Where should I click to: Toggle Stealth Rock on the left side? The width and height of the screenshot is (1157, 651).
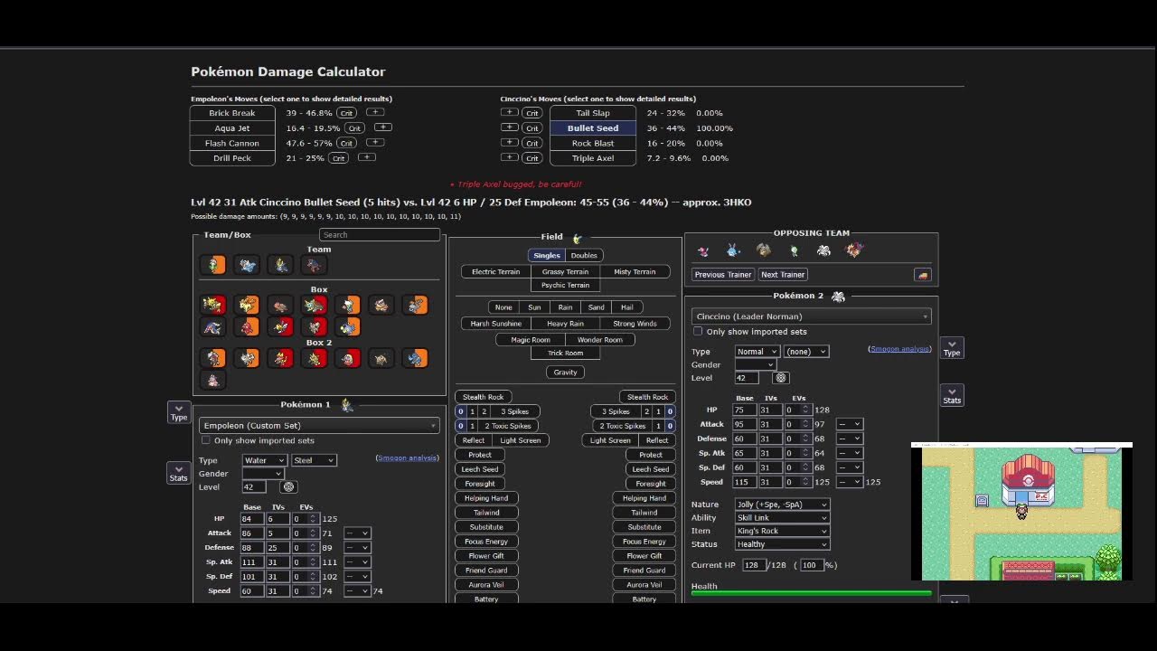(484, 397)
